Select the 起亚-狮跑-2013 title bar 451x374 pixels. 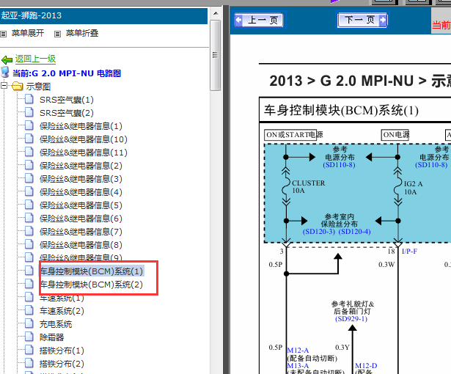click(103, 16)
